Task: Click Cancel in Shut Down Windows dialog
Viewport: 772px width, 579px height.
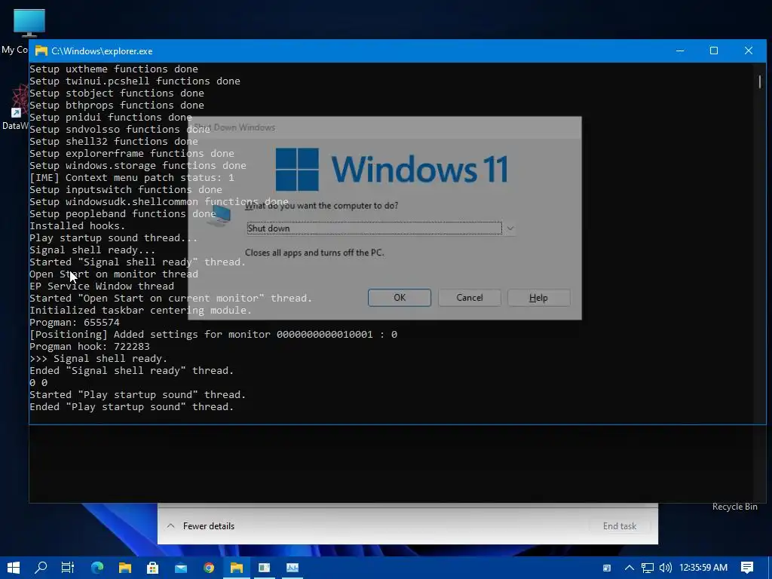Action: point(469,297)
